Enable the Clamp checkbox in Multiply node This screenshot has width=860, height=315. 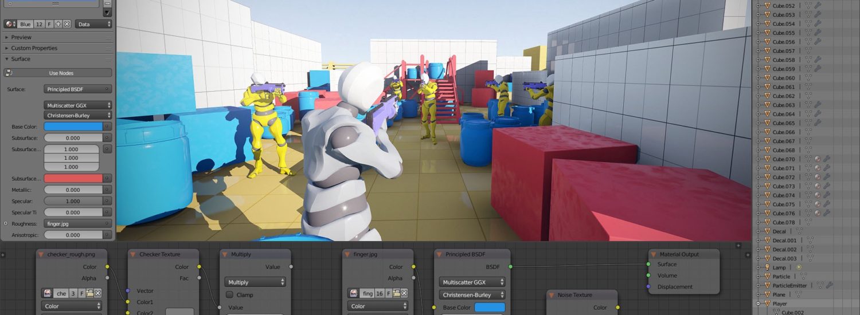point(229,295)
